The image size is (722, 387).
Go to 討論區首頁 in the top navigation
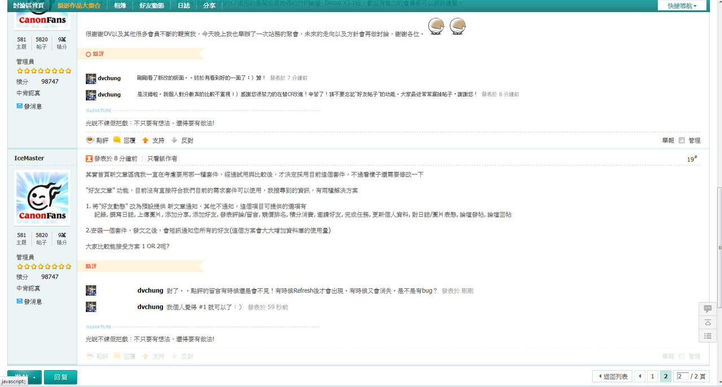[x=29, y=5]
